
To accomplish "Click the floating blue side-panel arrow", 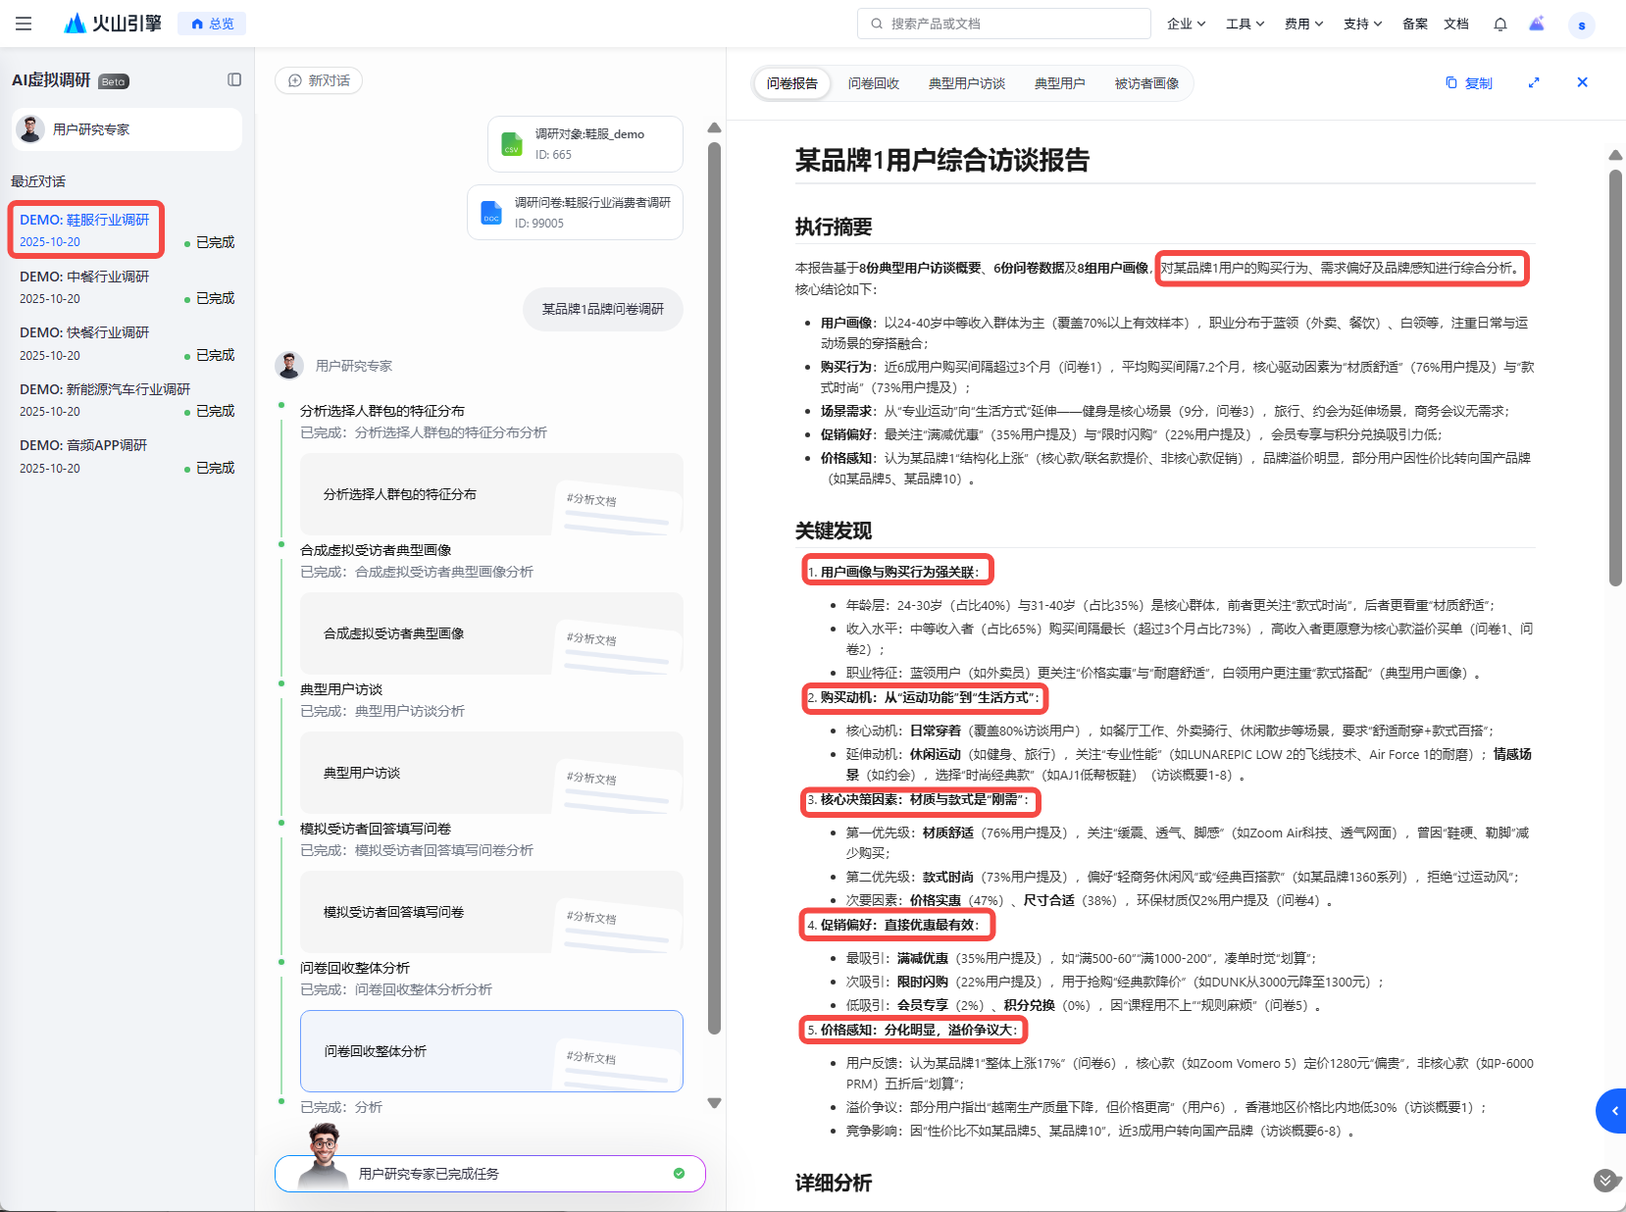I will tap(1612, 1111).
